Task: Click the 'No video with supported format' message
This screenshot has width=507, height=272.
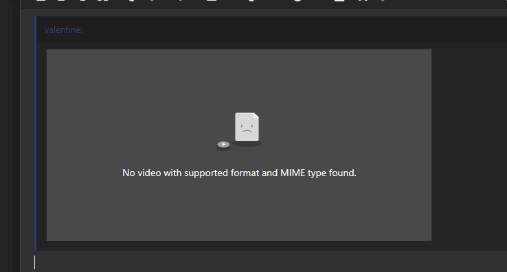Action: click(239, 173)
